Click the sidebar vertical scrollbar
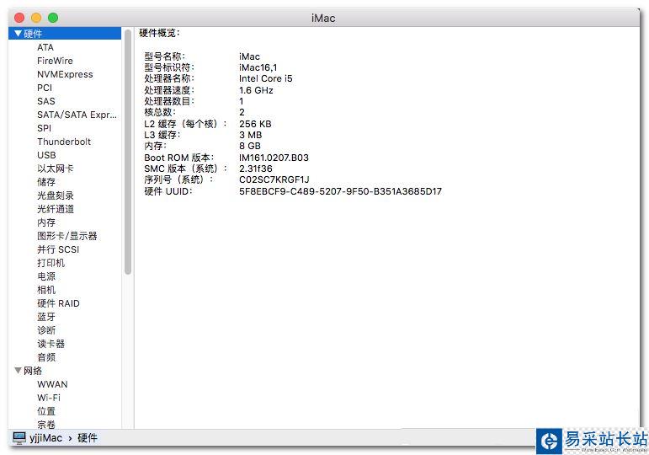Screen dimensions: 649x455 127,152
